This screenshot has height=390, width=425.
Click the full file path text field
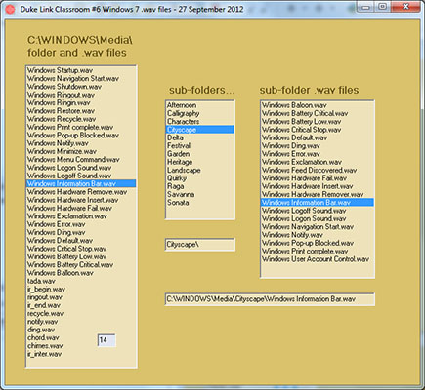tap(270, 299)
